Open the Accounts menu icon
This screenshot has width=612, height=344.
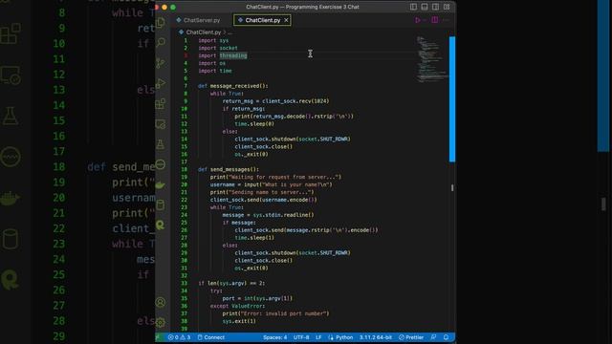coord(161,302)
